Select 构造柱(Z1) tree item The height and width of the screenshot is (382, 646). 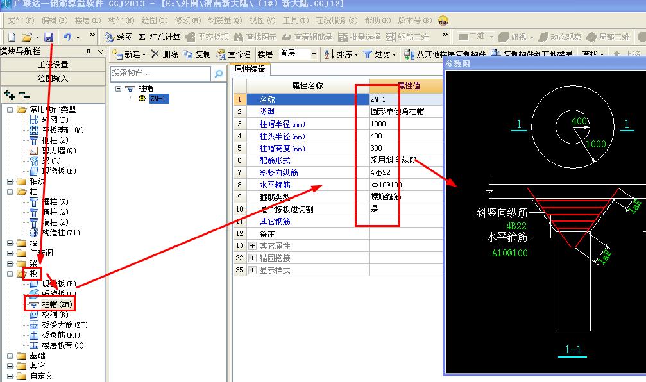61,233
